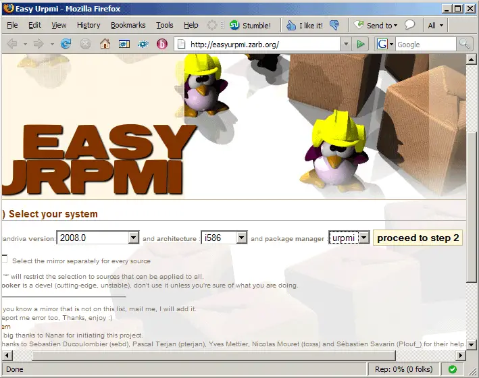
Task: Click the StumbleUpon Stumble! button
Action: pyautogui.click(x=250, y=26)
